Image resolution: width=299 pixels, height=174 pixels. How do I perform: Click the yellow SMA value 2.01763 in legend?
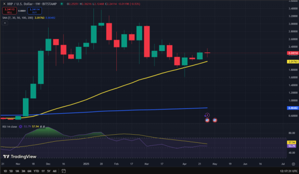coord(39,18)
